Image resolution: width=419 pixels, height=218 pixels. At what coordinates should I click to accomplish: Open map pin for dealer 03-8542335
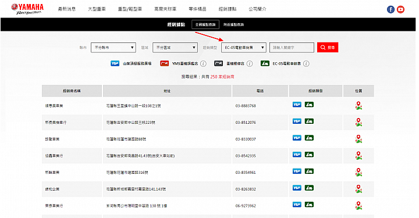(x=358, y=156)
